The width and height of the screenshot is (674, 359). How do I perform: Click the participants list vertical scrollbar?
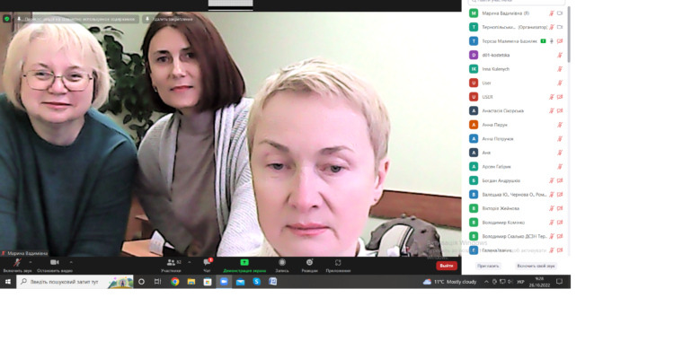coord(568,54)
